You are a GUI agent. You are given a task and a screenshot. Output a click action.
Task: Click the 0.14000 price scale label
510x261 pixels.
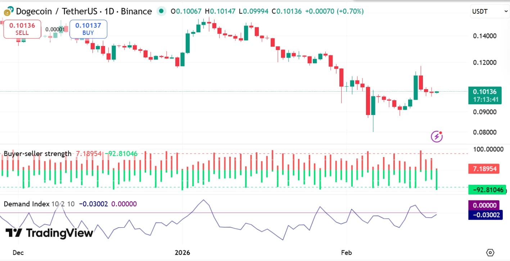484,36
